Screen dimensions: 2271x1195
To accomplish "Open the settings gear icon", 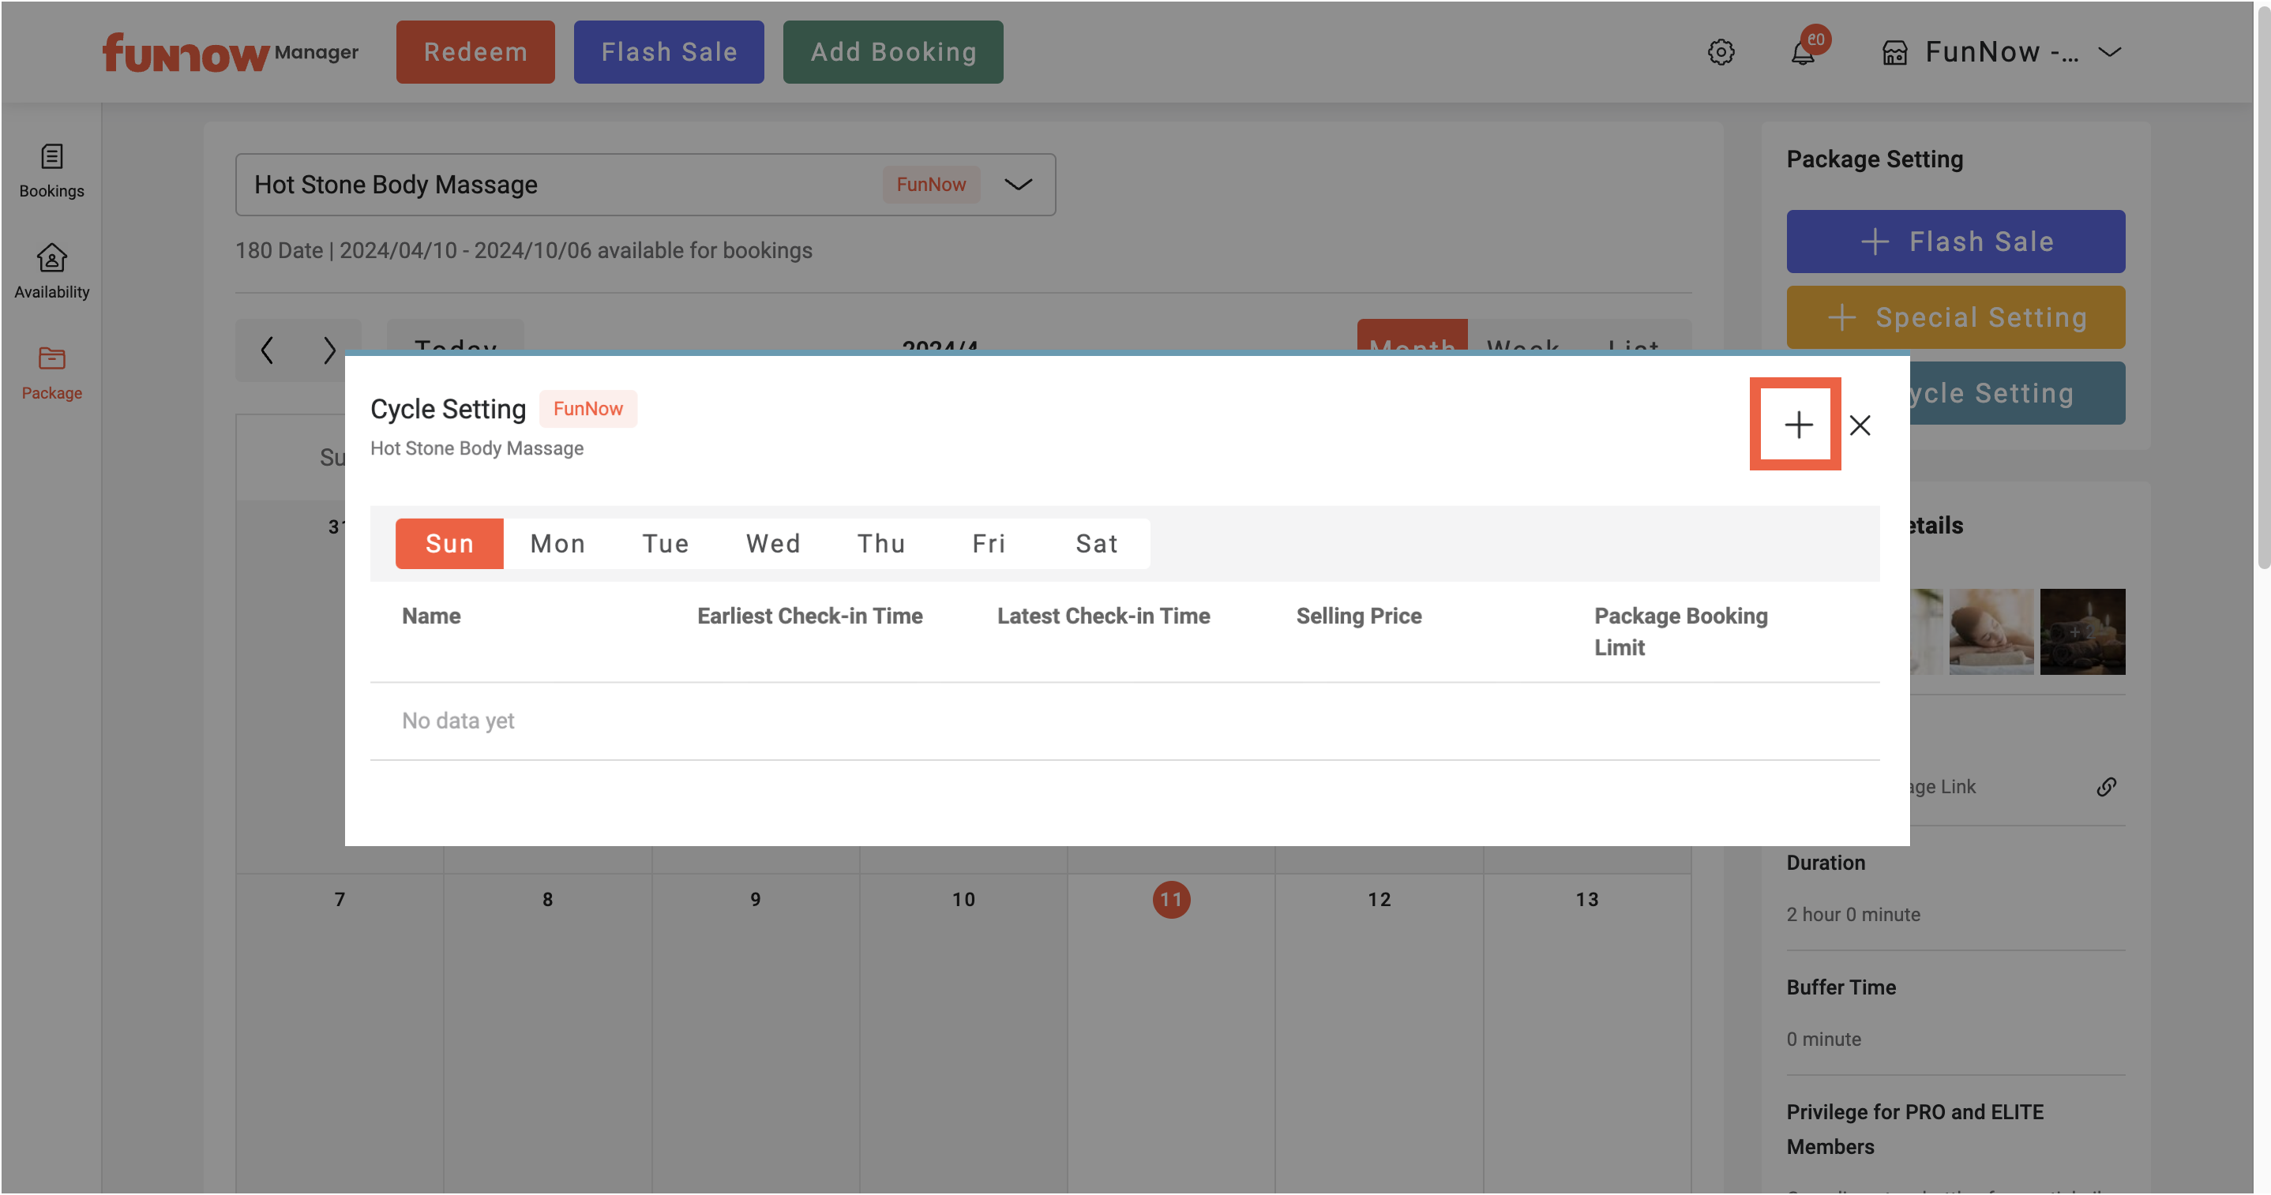I will click(1720, 52).
